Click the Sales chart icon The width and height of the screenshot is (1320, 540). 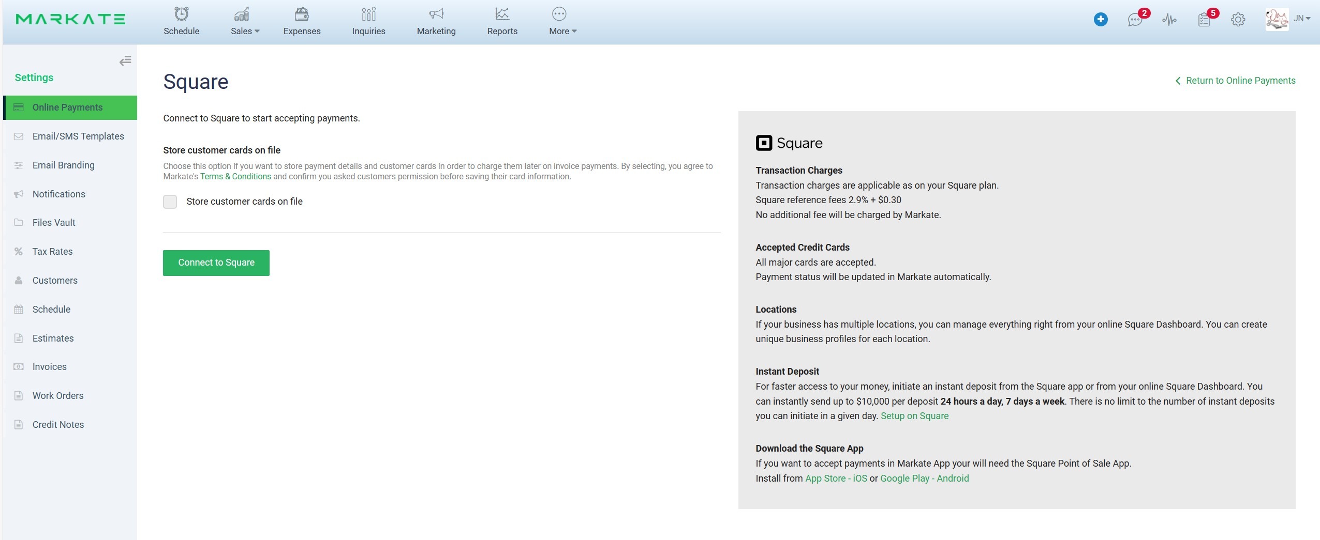click(242, 14)
